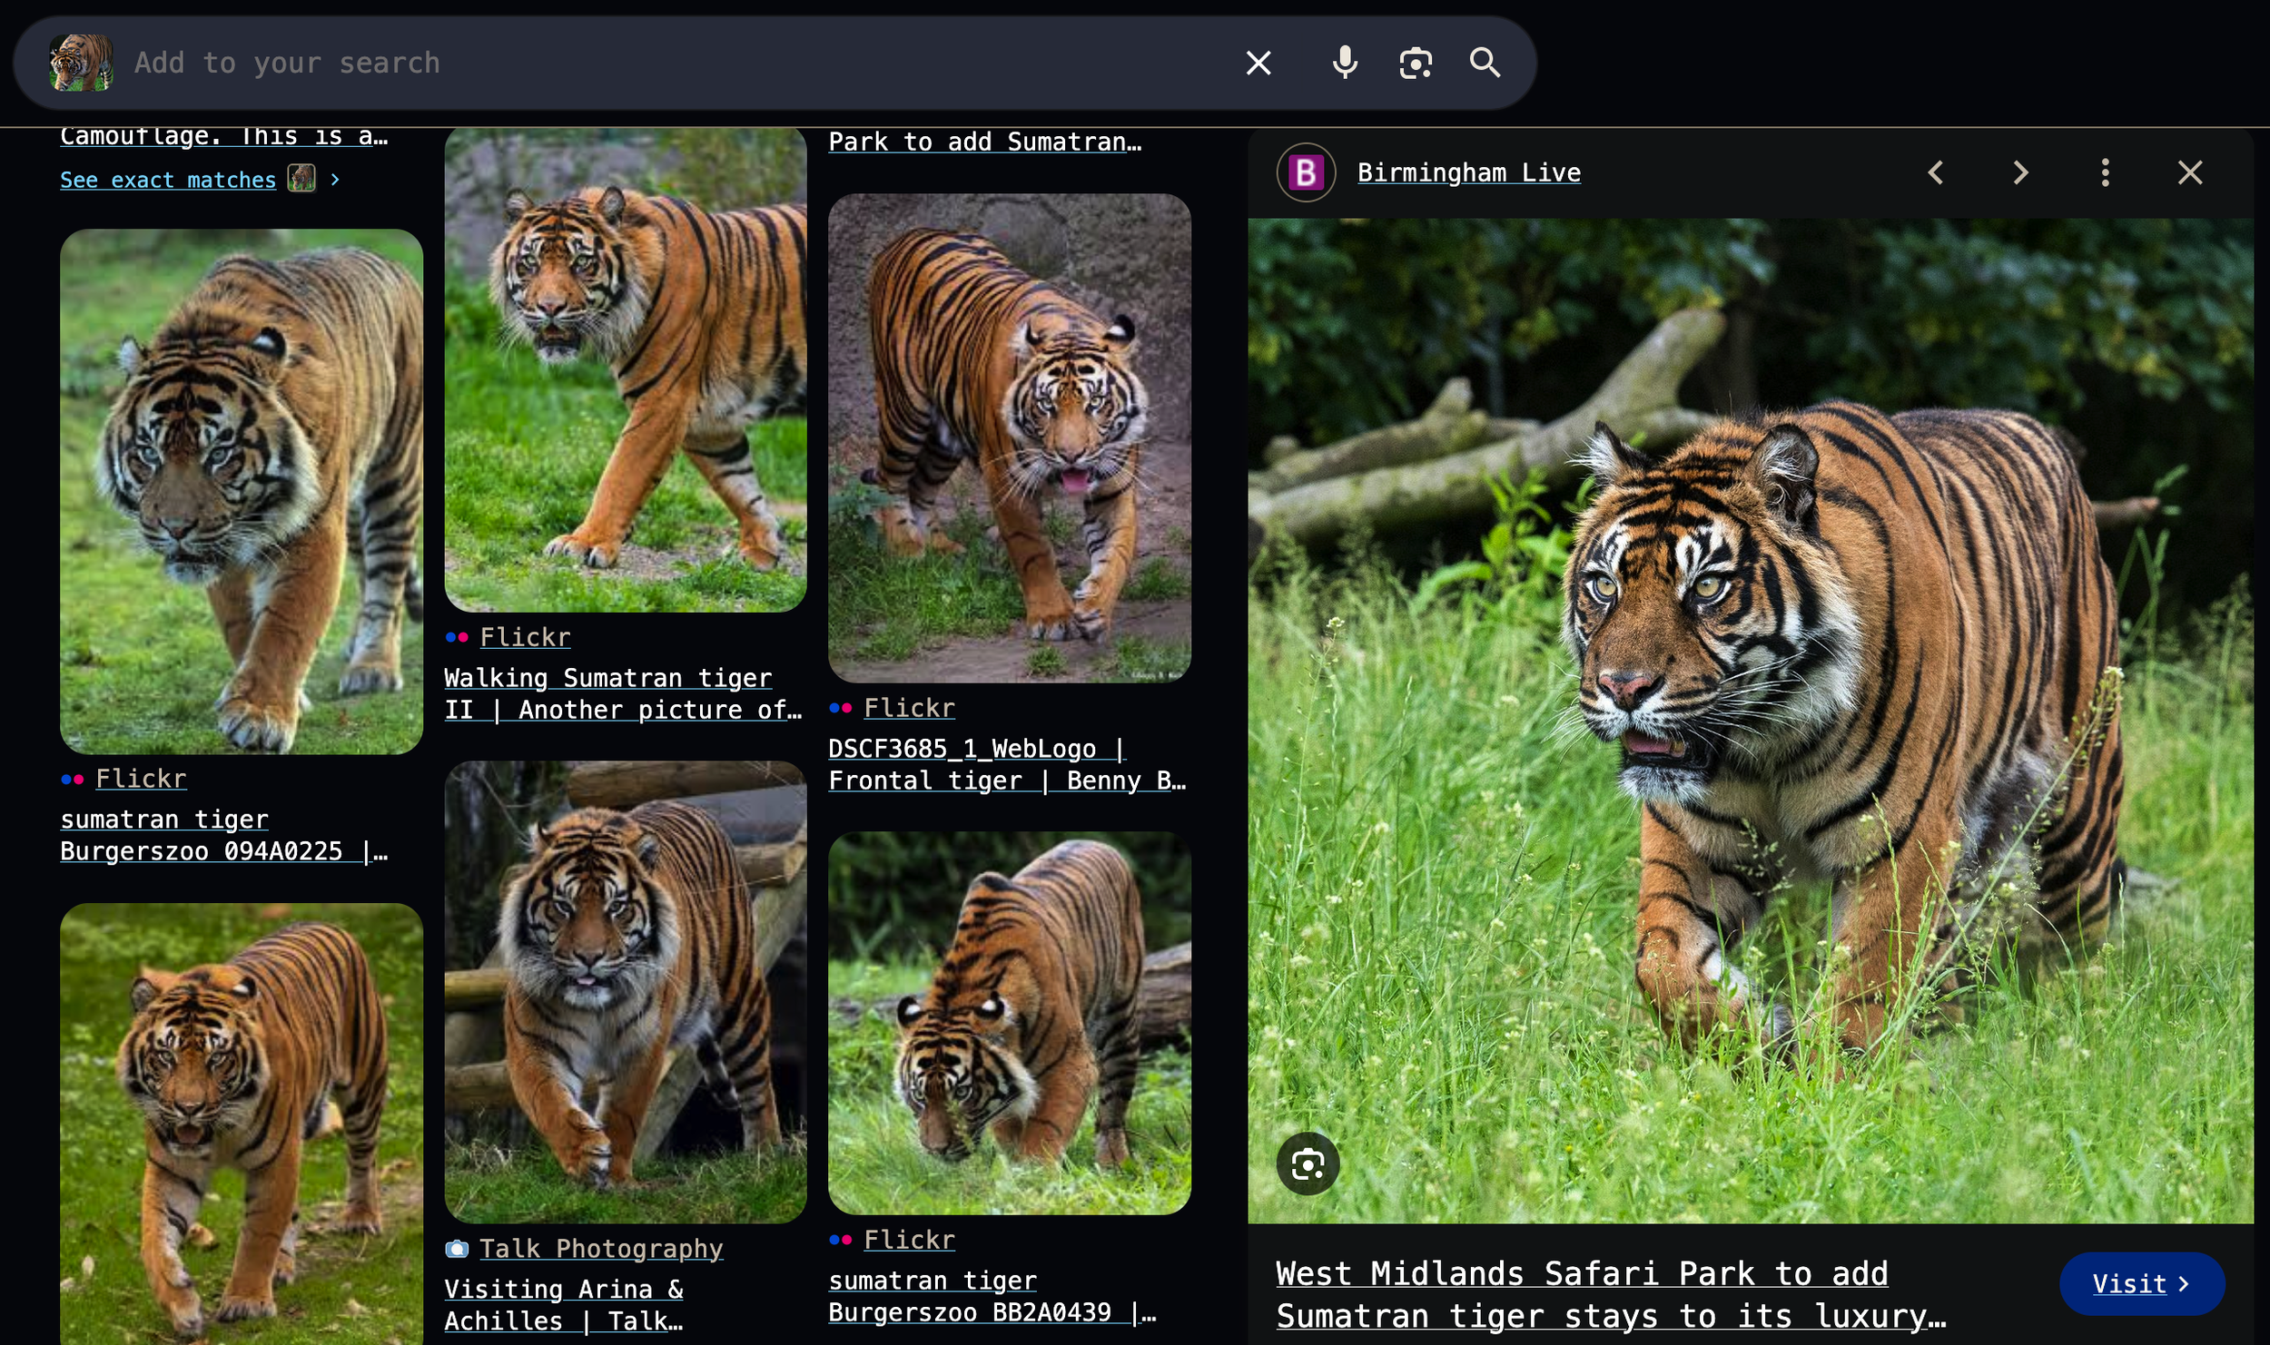The width and height of the screenshot is (2270, 1345).
Task: Expand See exact matches chevron
Action: click(335, 180)
